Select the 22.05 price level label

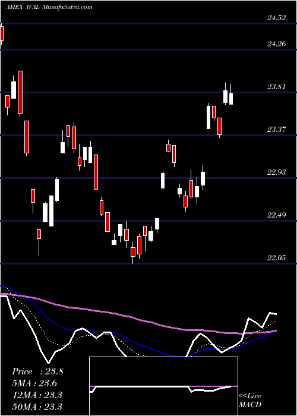(277, 257)
